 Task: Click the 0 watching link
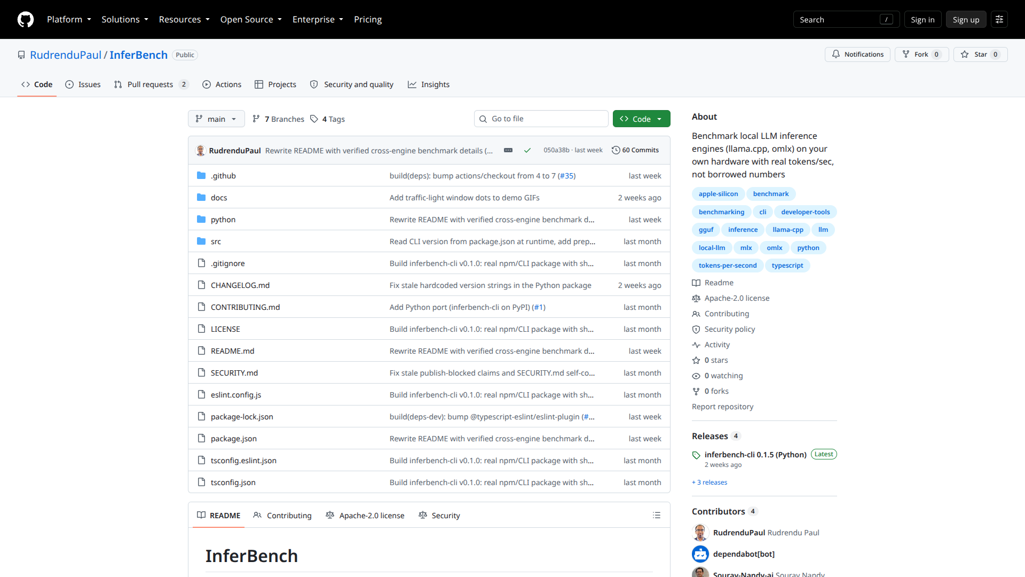coord(723,376)
